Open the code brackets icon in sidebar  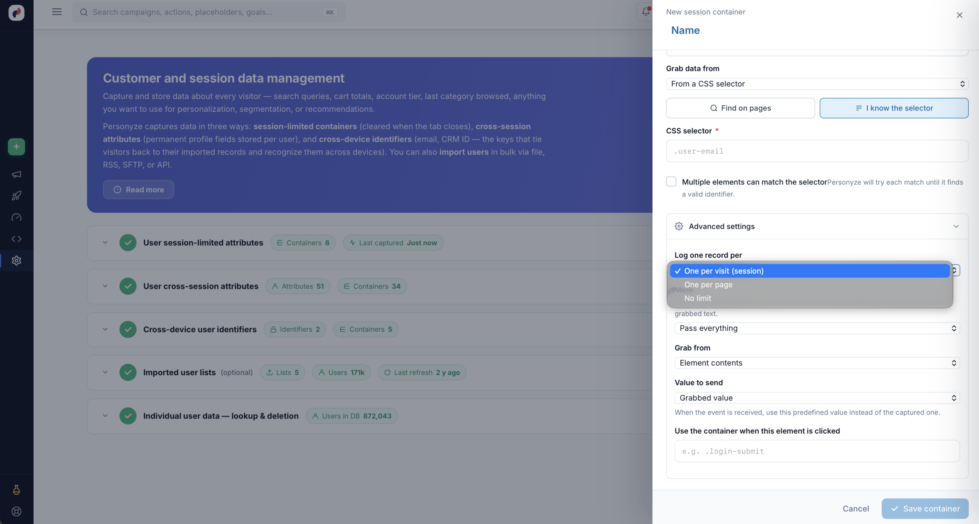click(x=16, y=239)
